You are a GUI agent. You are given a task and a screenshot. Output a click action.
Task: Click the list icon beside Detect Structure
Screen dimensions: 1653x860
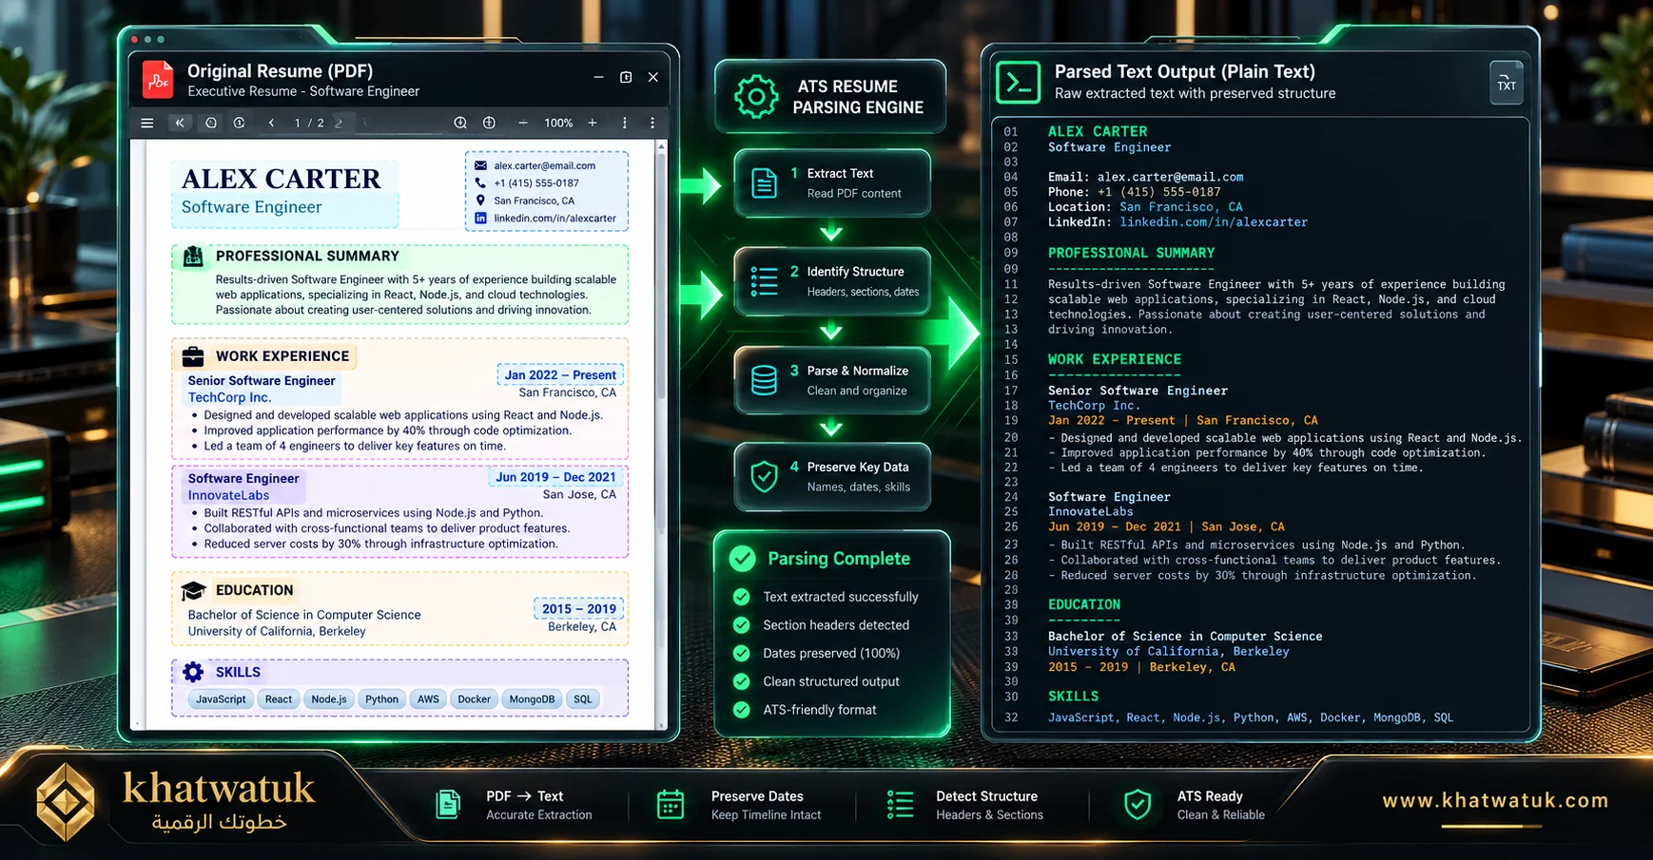(900, 805)
